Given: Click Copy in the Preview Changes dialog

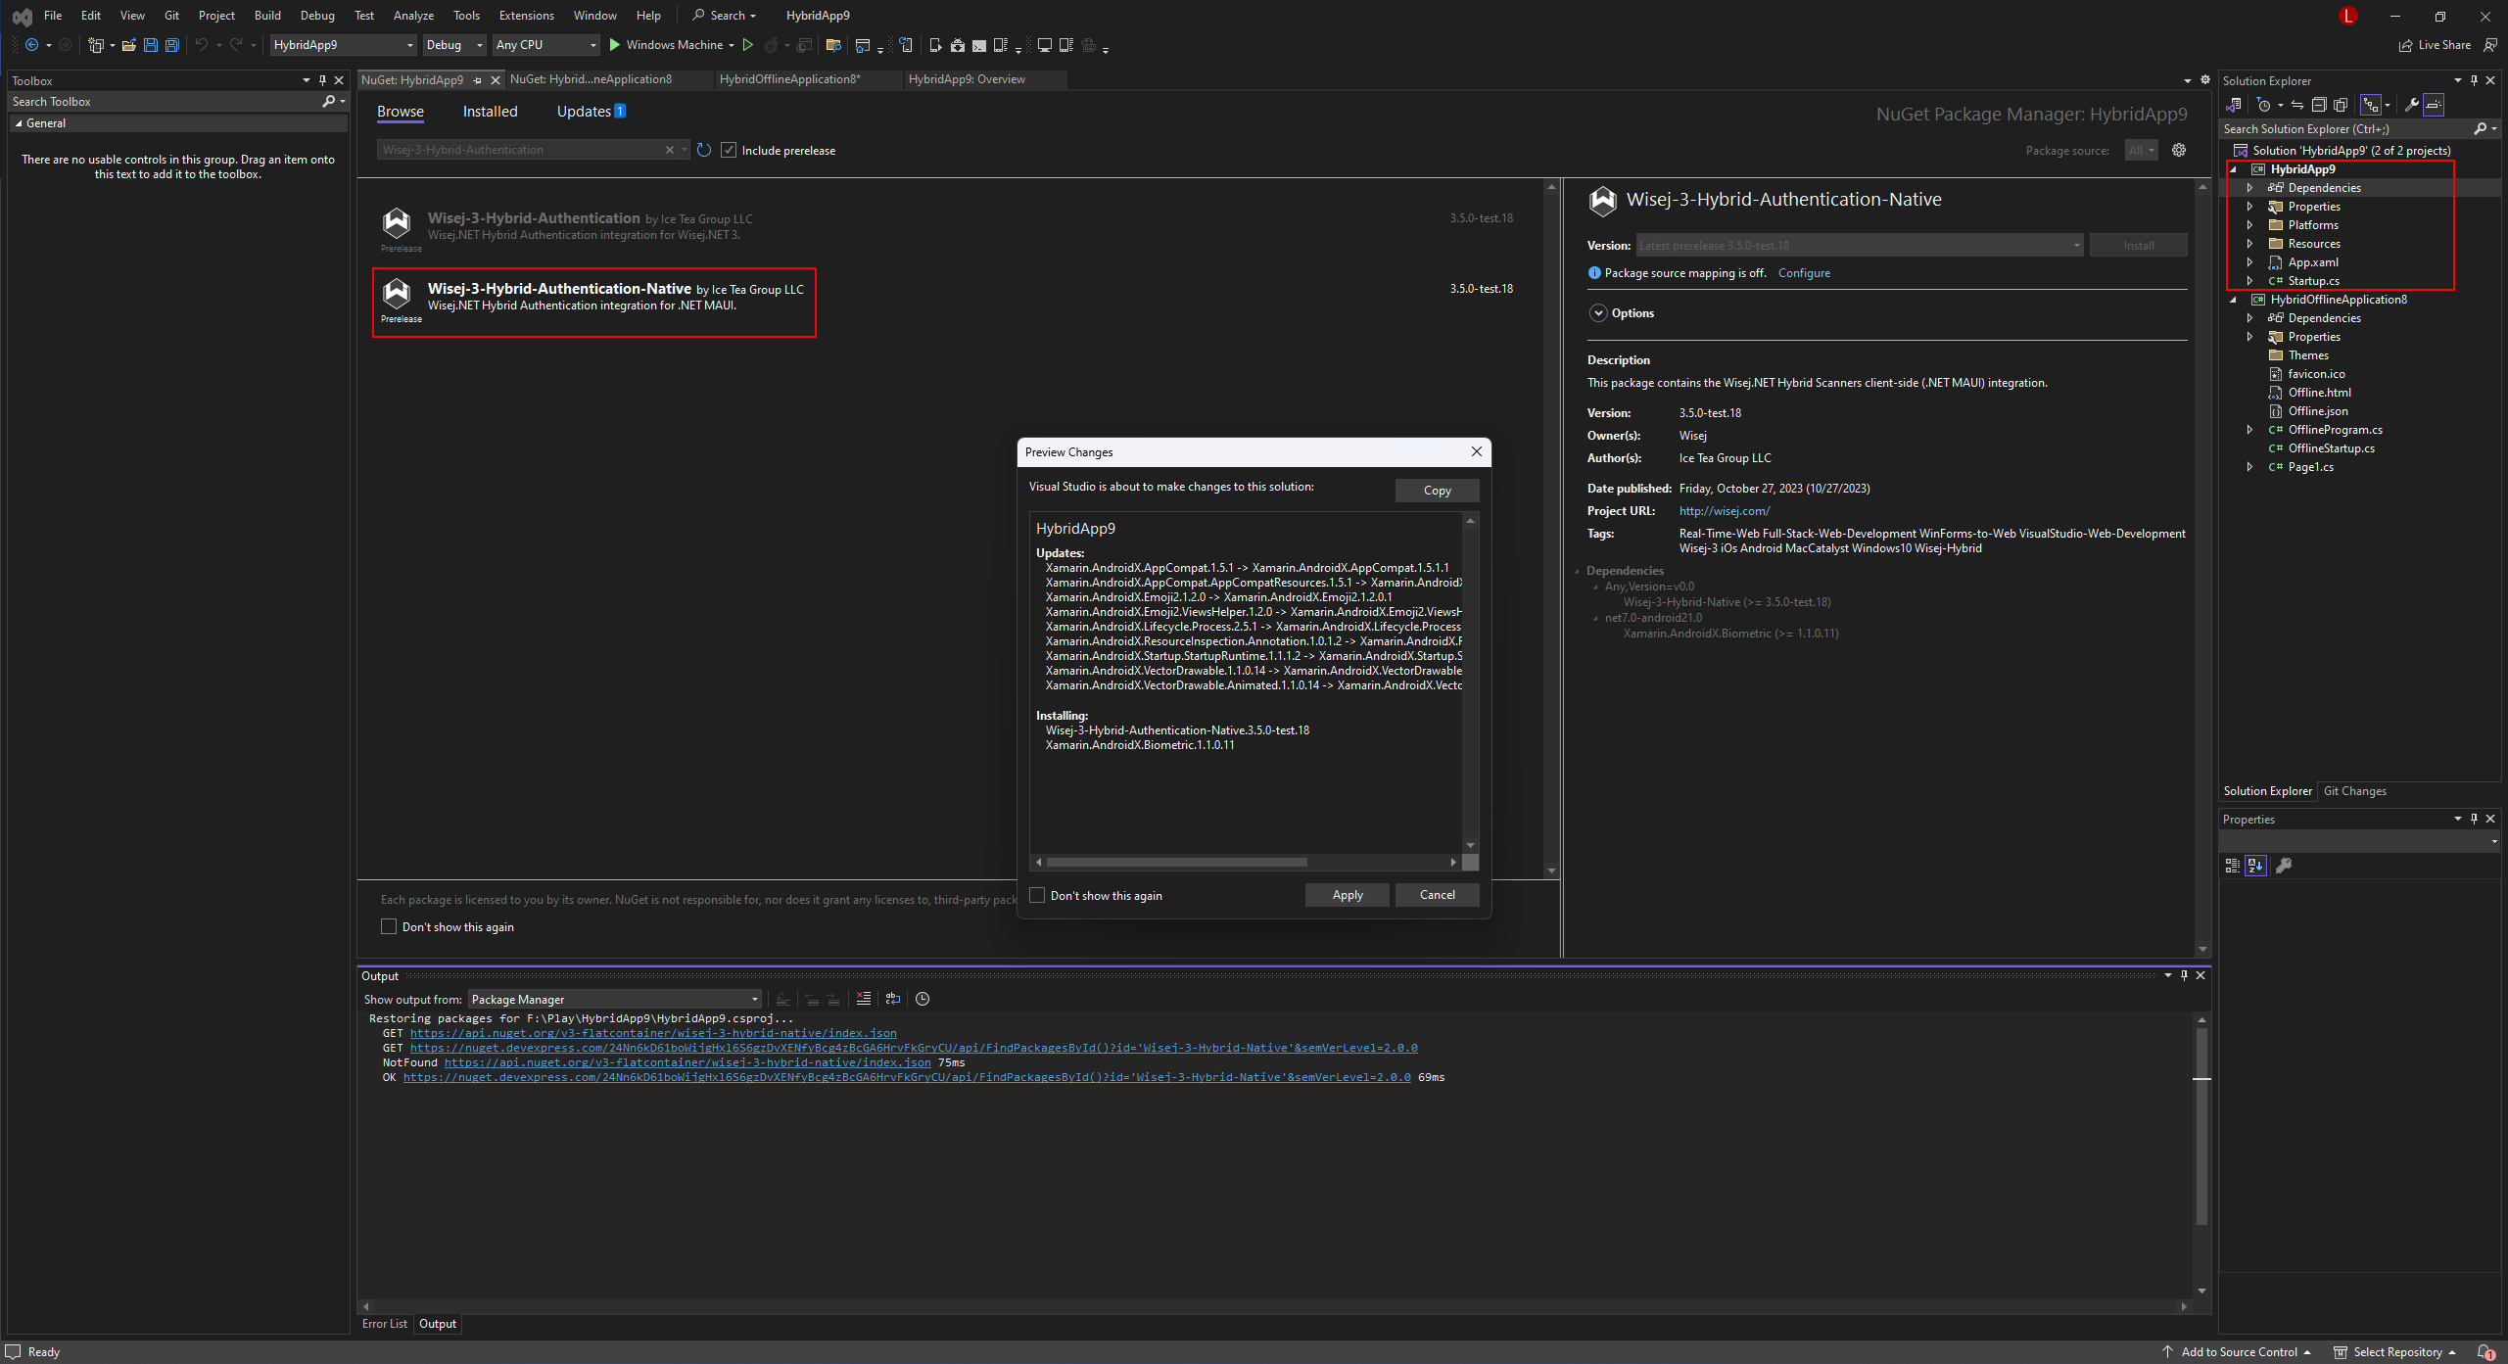Looking at the screenshot, I should (1437, 491).
